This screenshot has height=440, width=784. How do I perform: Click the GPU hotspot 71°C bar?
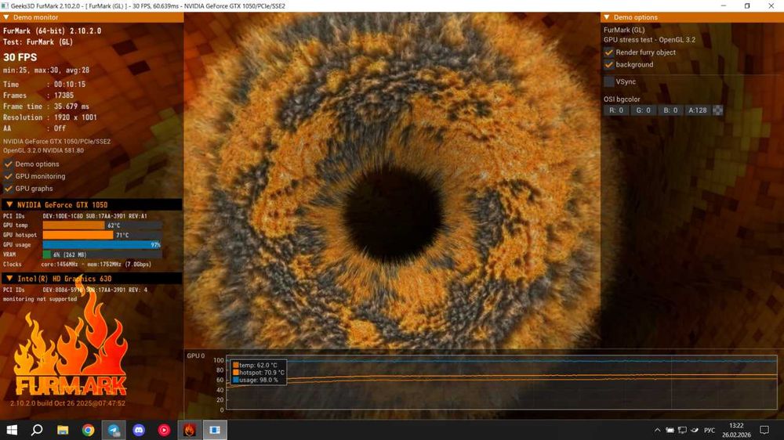pos(102,235)
